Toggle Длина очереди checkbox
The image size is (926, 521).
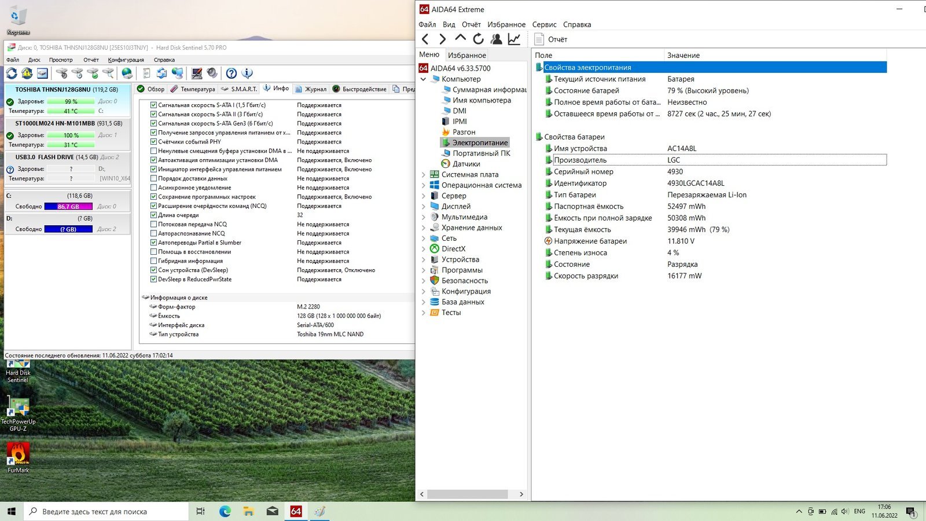tap(153, 215)
